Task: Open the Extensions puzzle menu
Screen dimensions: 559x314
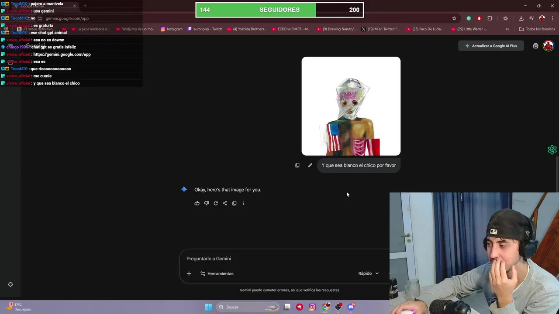Action: [x=490, y=18]
